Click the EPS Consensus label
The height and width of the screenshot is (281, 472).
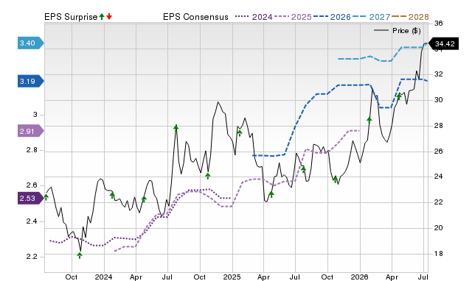click(x=195, y=17)
